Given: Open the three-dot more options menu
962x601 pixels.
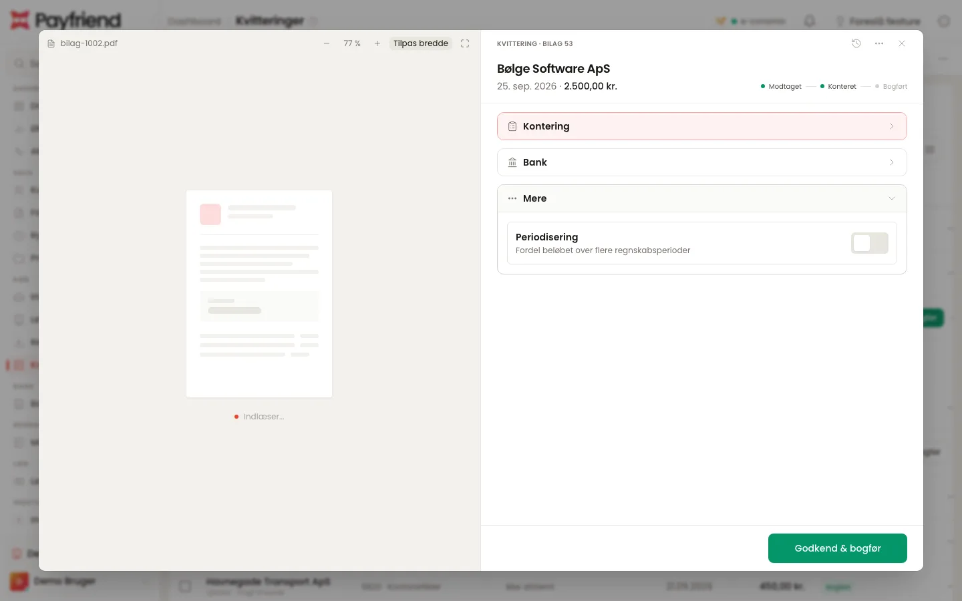Looking at the screenshot, I should point(879,43).
